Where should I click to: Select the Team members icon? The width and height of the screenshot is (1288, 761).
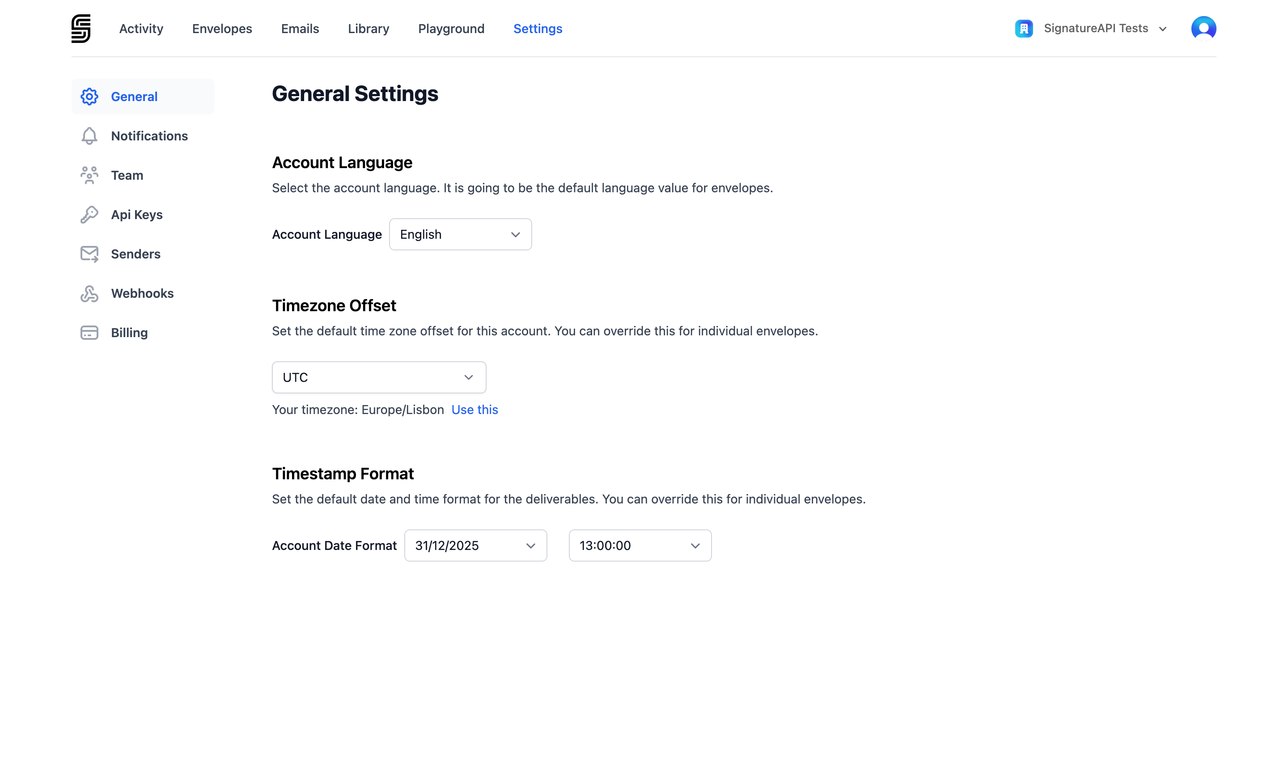89,175
